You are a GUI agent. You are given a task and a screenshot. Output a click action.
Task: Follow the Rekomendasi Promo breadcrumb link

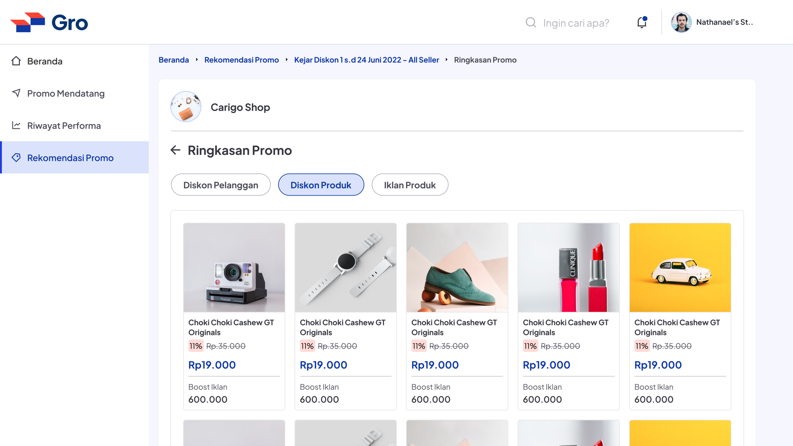tap(242, 60)
